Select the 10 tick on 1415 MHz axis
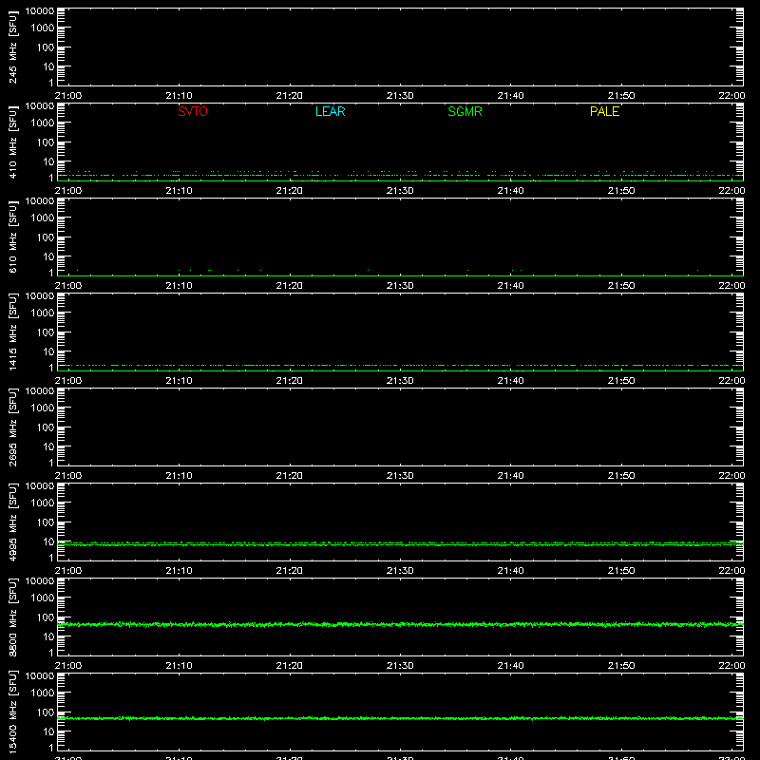Screen dimensions: 760x760 click(x=48, y=351)
